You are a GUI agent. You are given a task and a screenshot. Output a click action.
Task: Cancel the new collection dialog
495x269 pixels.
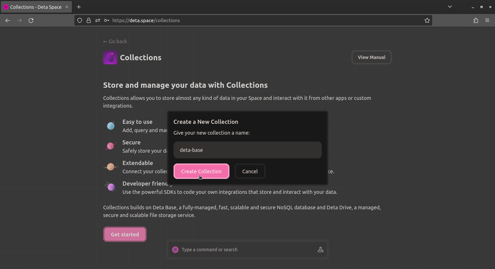point(250,171)
